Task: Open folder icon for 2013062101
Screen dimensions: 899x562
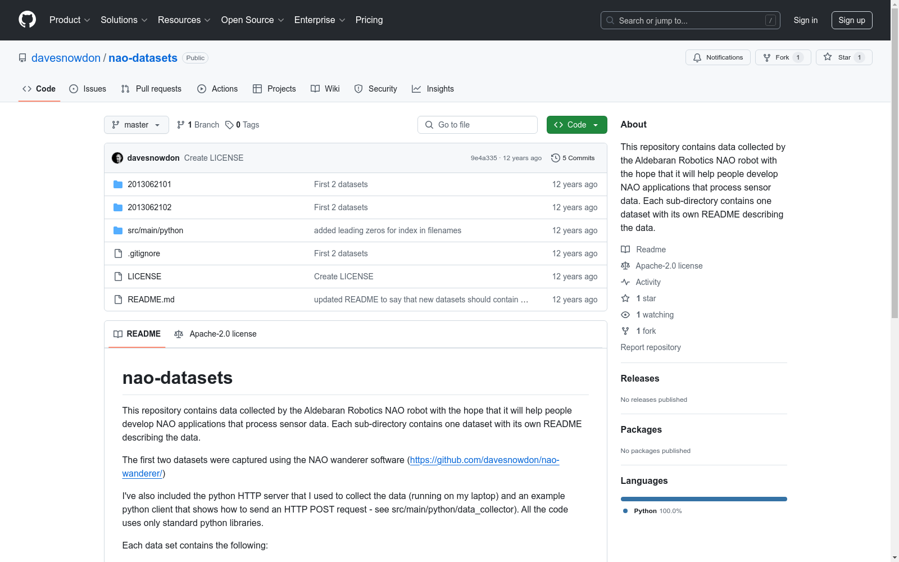Action: click(x=118, y=184)
